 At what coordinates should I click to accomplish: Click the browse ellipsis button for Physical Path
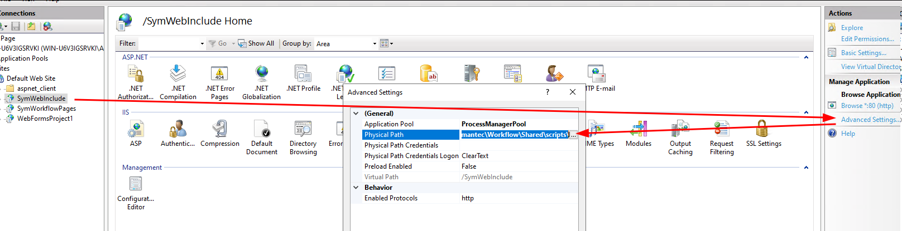573,135
